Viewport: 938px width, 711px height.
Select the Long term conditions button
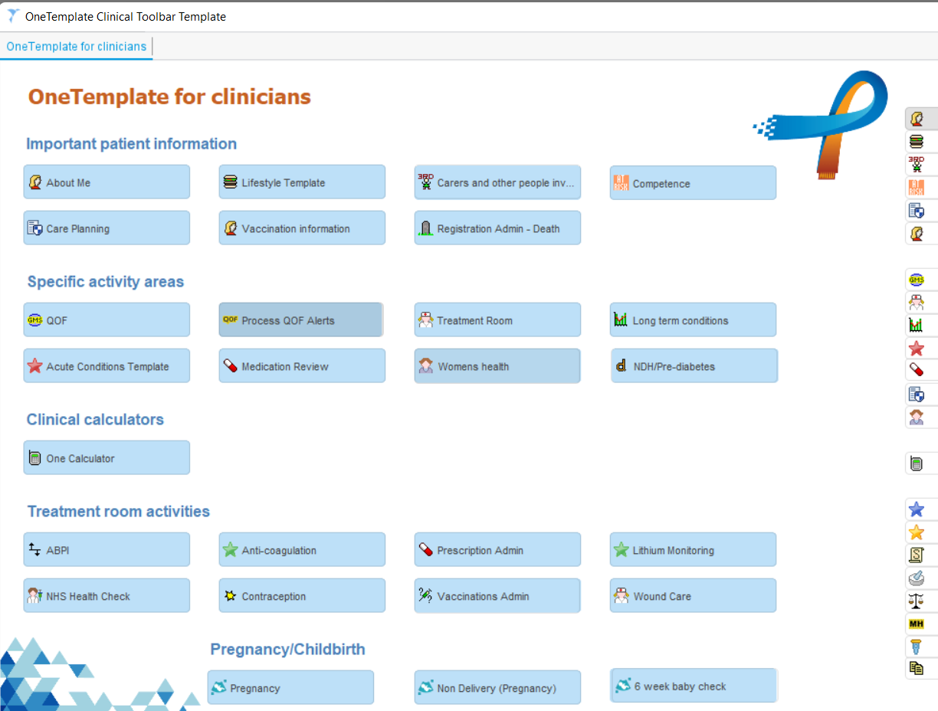(693, 320)
